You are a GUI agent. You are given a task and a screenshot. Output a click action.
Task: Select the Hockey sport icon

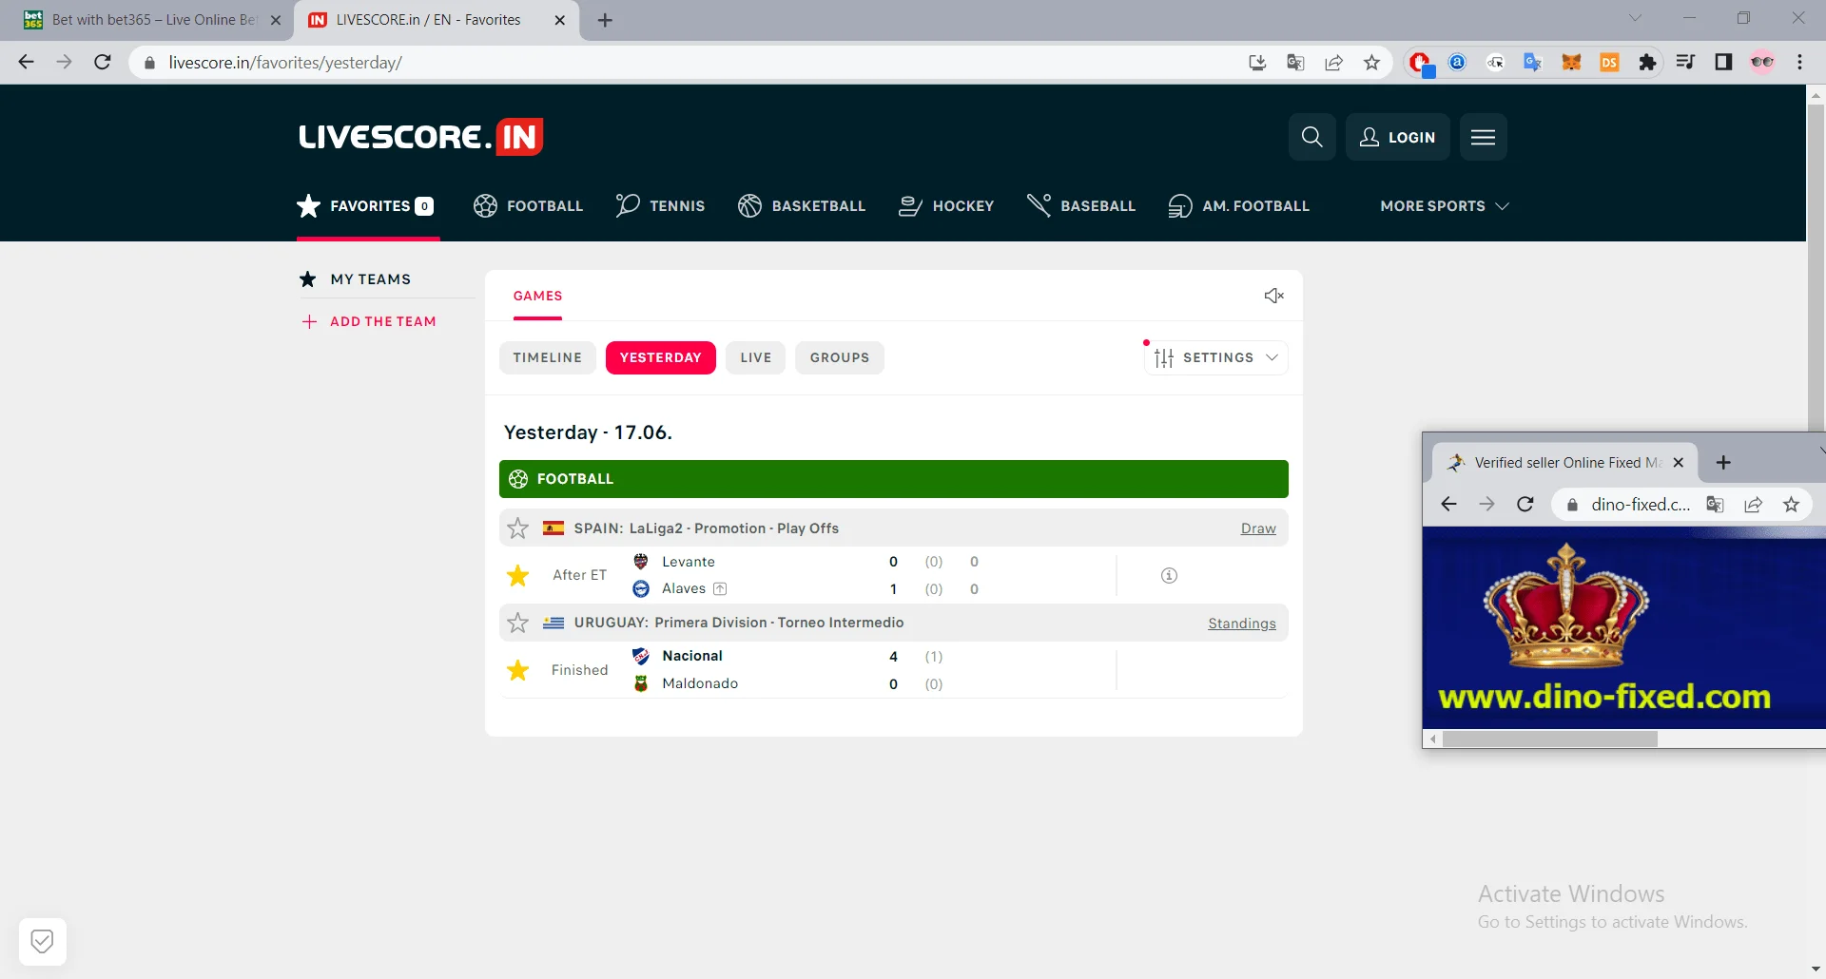pyautogui.click(x=910, y=205)
